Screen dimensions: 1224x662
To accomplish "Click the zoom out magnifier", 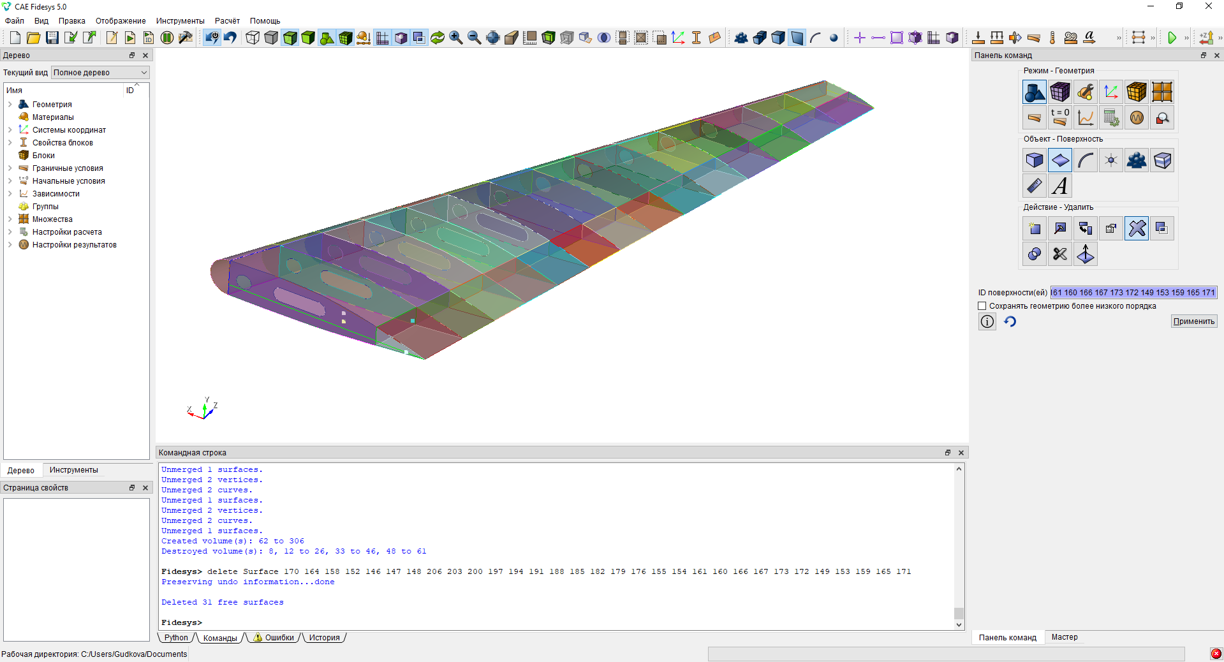I will pyautogui.click(x=474, y=38).
